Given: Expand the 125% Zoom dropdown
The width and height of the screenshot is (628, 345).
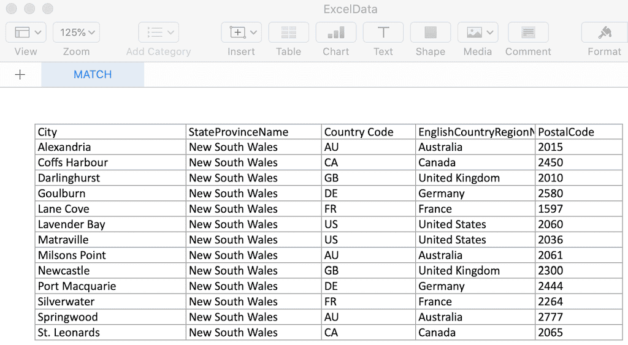Looking at the screenshot, I should (76, 32).
